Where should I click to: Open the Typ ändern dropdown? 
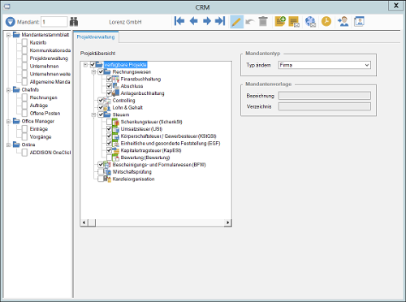pos(367,65)
